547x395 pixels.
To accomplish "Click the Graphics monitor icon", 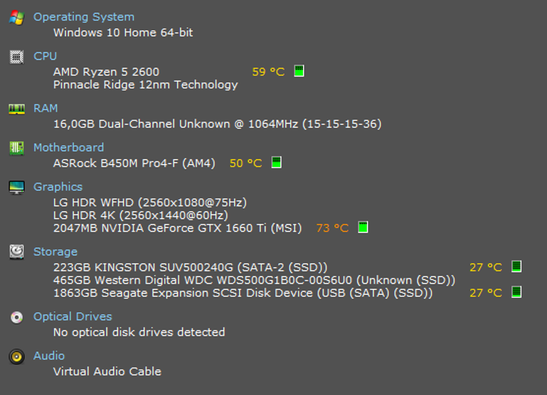I will pos(16,187).
